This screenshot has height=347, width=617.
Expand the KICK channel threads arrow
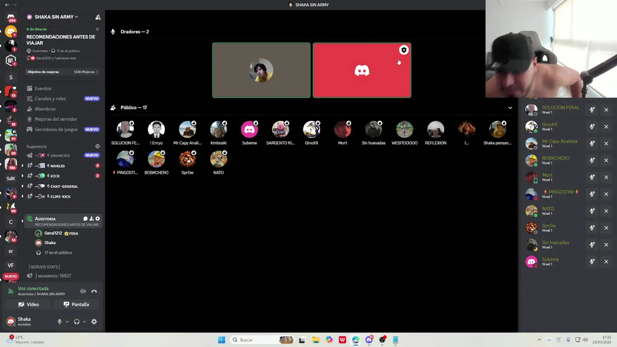click(x=22, y=176)
